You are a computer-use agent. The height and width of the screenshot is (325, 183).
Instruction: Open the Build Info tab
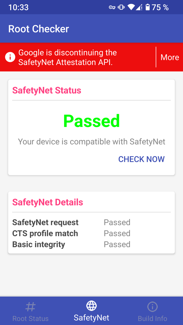click(x=152, y=318)
